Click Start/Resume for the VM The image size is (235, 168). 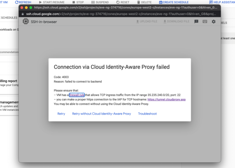52,2
